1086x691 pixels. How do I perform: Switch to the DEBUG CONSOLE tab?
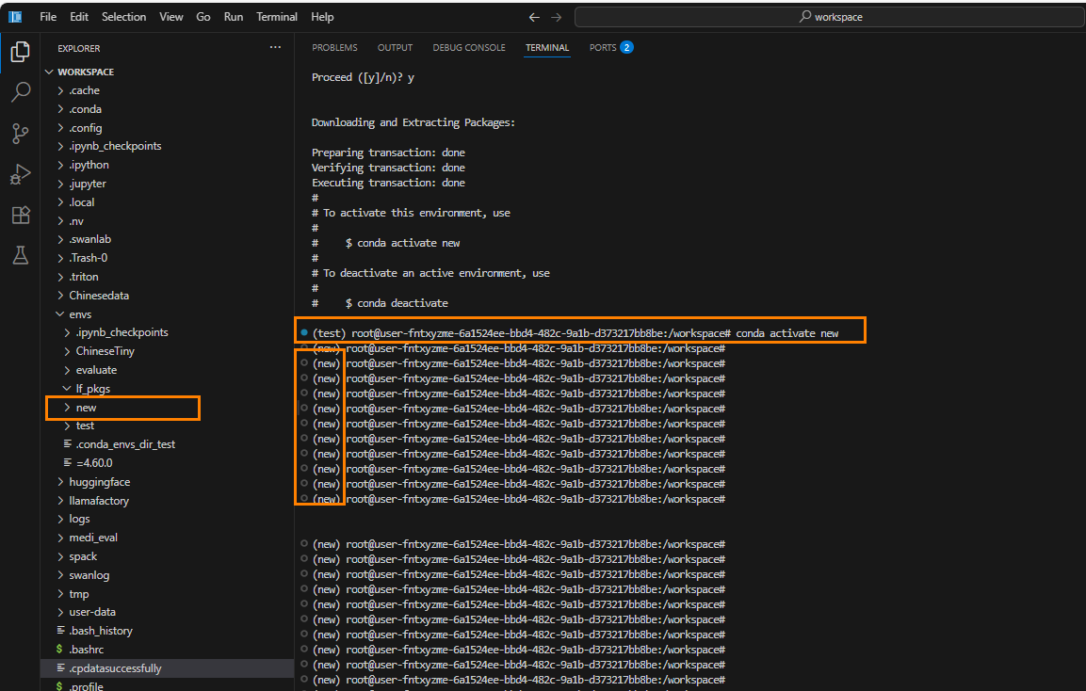[x=469, y=48]
